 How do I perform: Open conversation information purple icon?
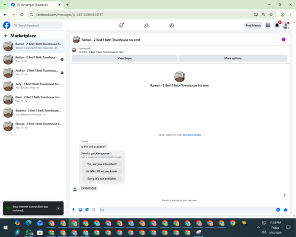coord(284,40)
